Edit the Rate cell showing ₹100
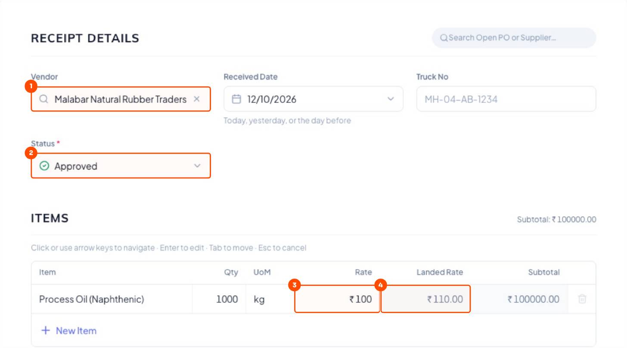Image resolution: width=627 pixels, height=348 pixels. tap(337, 299)
